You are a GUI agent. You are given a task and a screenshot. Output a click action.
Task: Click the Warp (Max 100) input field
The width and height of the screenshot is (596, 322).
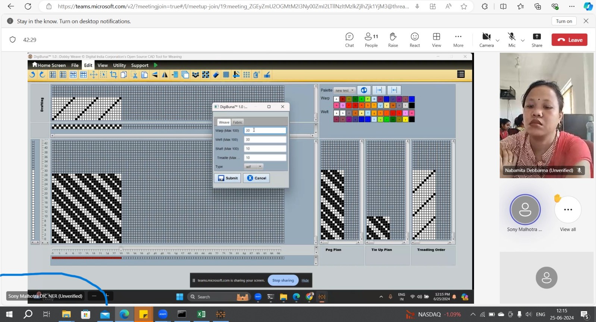(x=265, y=130)
